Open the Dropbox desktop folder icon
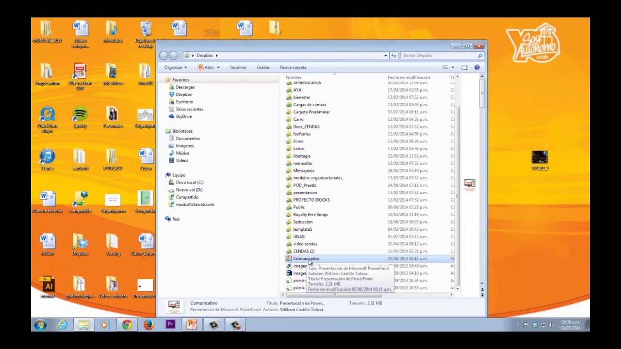Image resolution: width=621 pixels, height=349 pixels. click(80, 245)
